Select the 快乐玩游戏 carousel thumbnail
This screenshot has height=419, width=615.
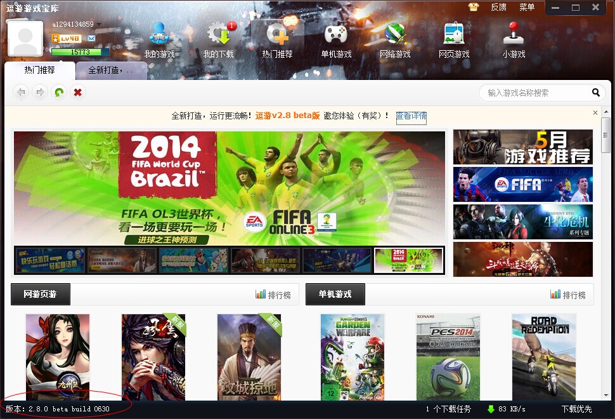click(x=50, y=260)
